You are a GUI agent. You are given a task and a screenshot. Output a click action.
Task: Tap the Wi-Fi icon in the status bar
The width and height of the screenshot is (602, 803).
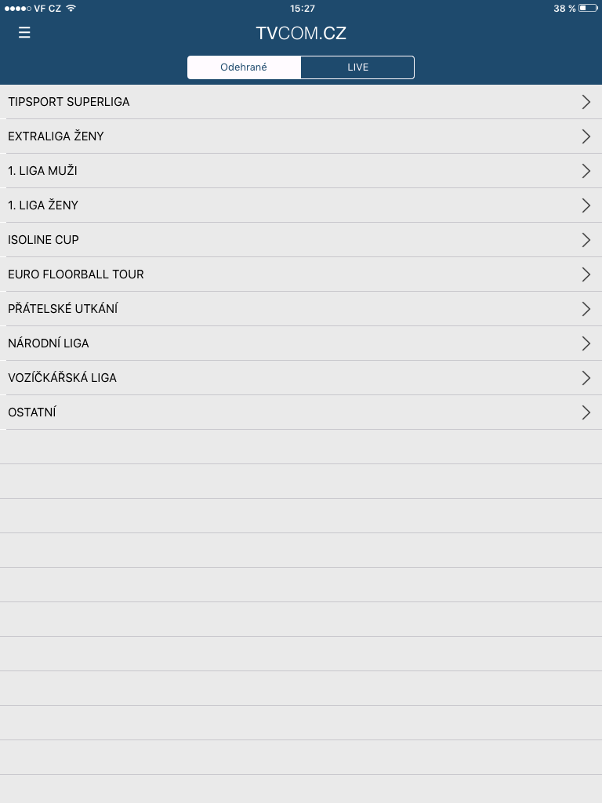pyautogui.click(x=71, y=8)
